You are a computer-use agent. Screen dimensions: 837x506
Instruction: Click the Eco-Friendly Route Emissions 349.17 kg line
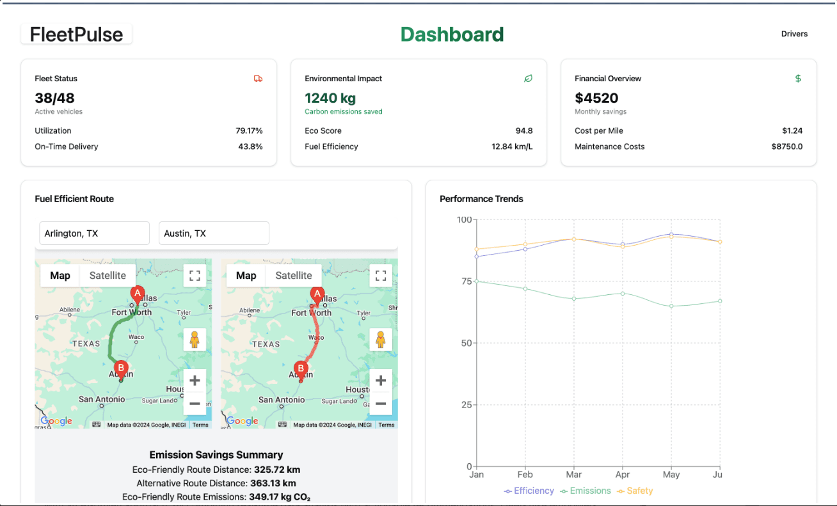click(x=216, y=497)
